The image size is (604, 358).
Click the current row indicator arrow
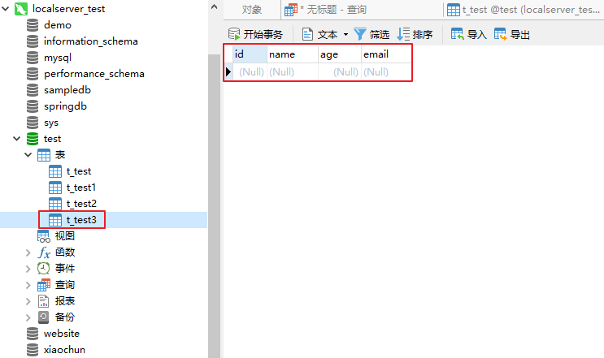(x=228, y=72)
